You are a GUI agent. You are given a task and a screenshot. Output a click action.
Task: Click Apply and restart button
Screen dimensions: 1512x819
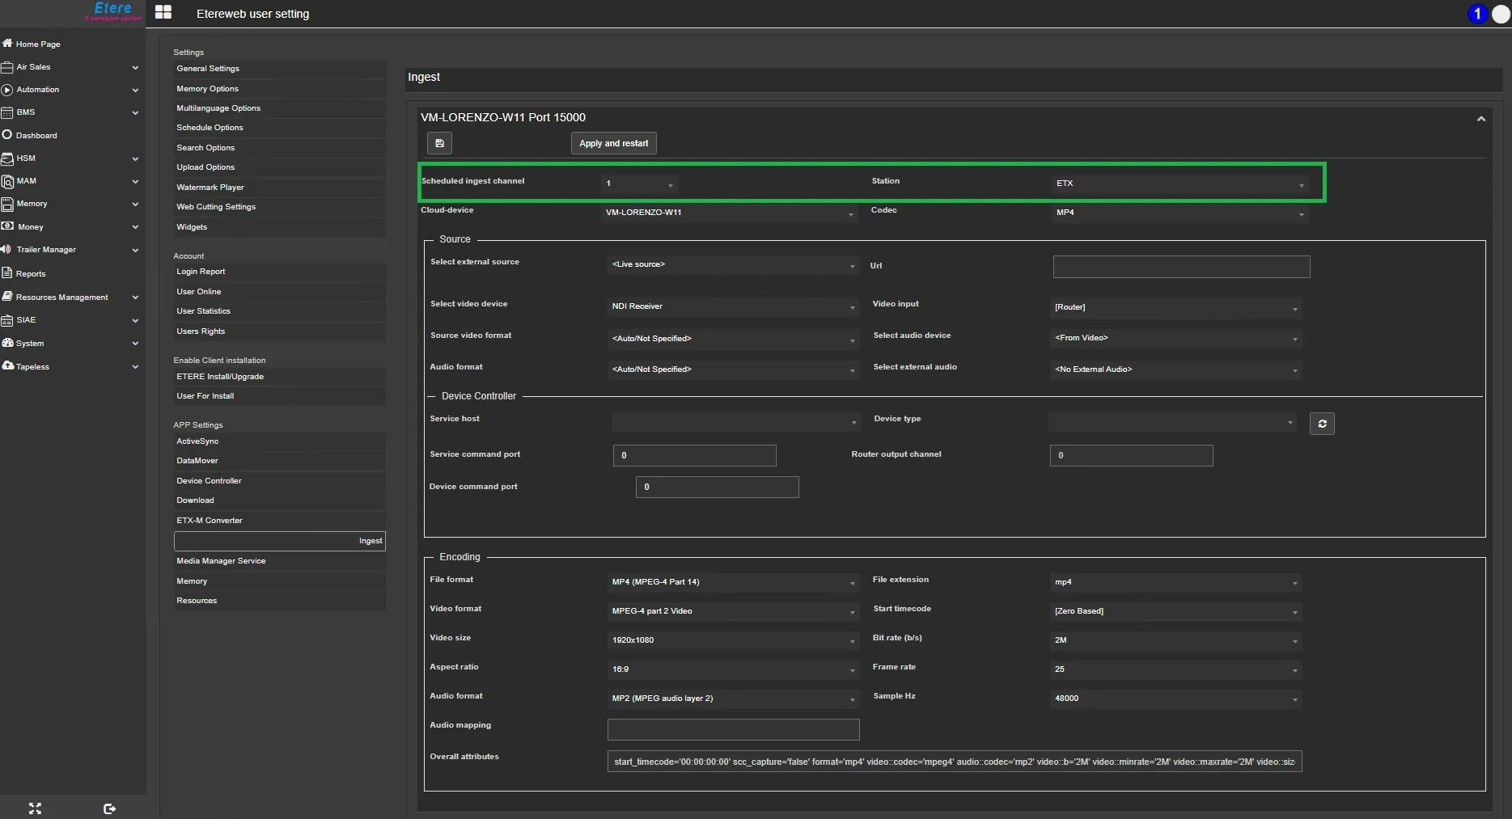pyautogui.click(x=613, y=143)
